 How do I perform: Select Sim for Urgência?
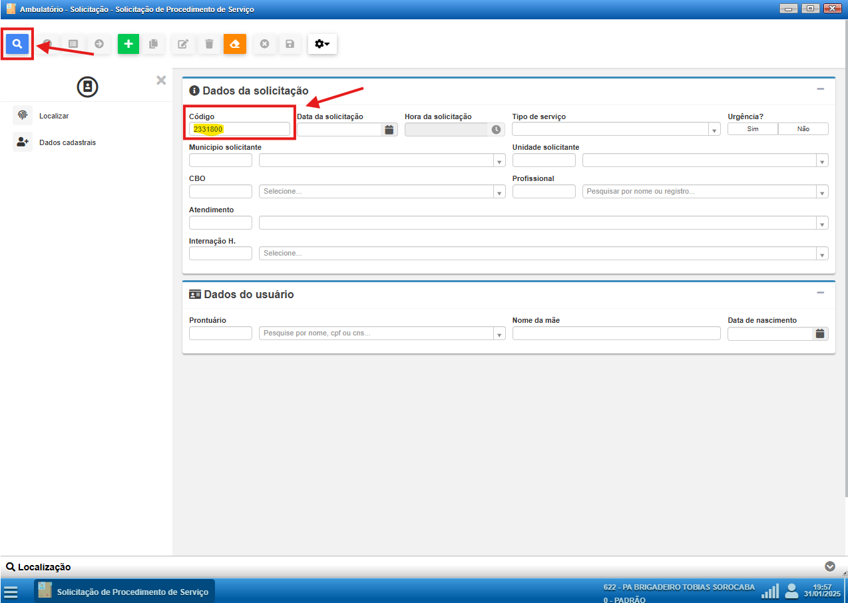point(752,129)
